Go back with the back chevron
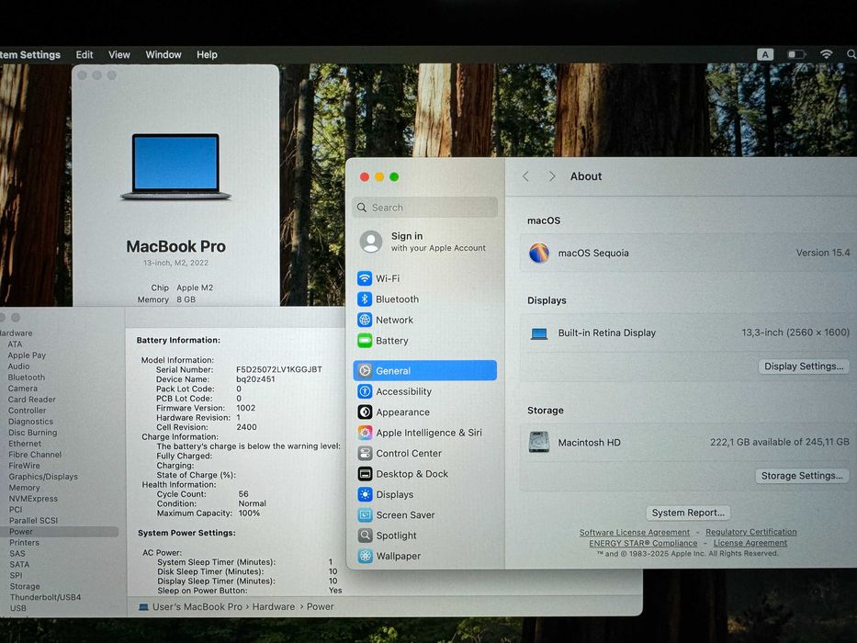The image size is (857, 643). click(x=525, y=176)
